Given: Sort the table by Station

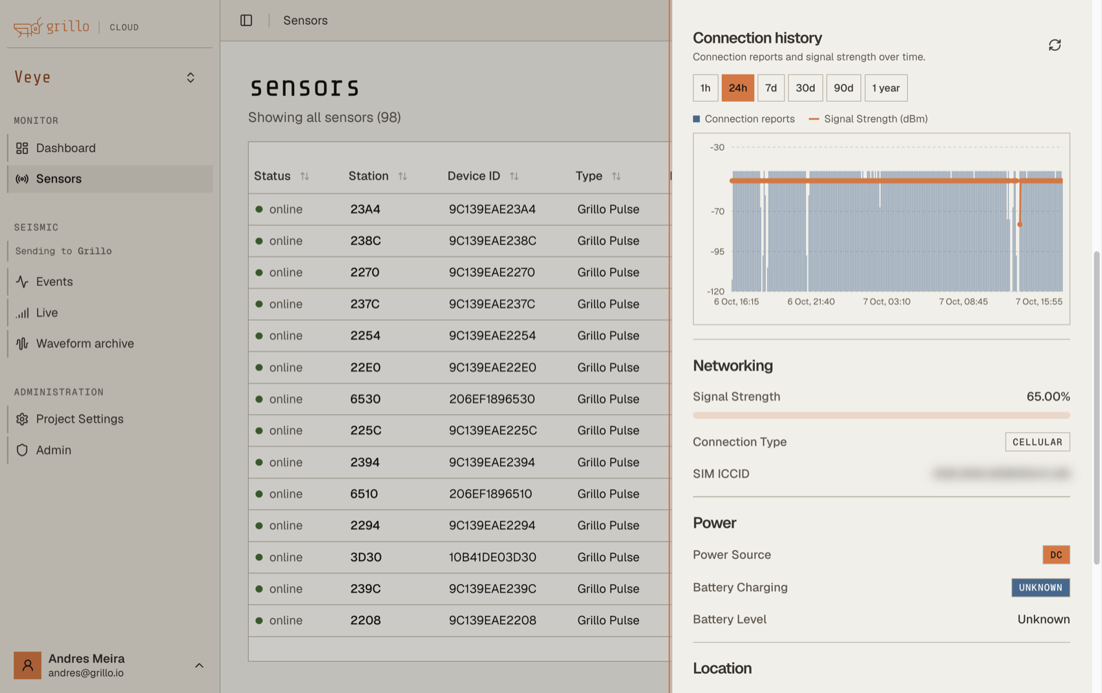Looking at the screenshot, I should (402, 176).
